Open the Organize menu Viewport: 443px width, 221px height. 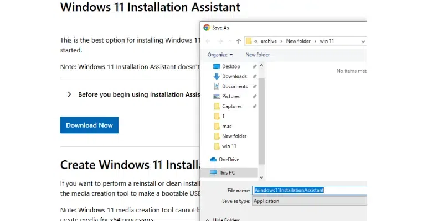tap(220, 55)
